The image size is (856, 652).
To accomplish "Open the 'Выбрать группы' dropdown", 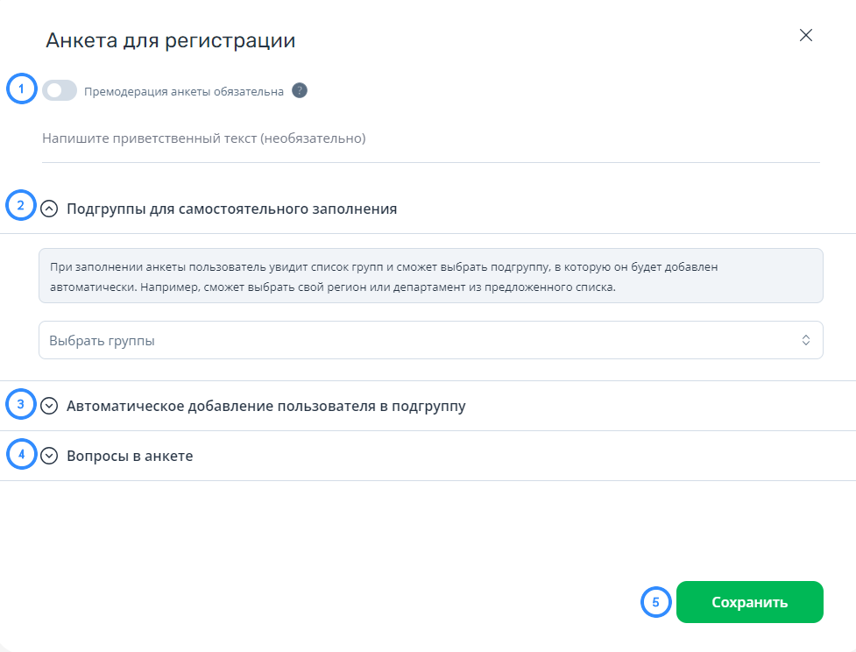I will tap(431, 340).
